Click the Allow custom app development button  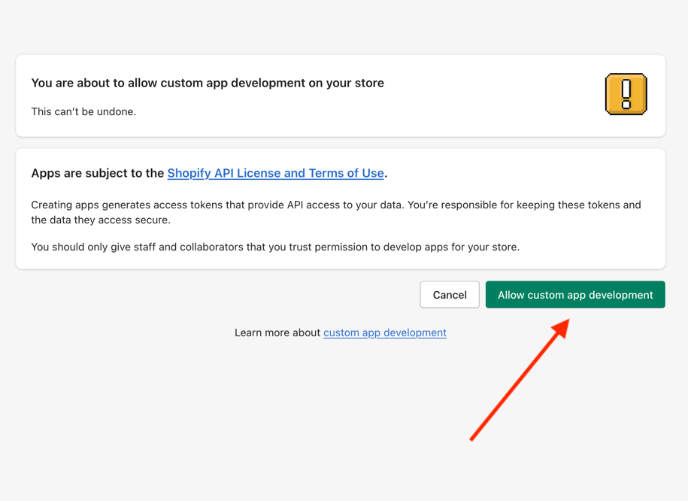click(x=575, y=295)
